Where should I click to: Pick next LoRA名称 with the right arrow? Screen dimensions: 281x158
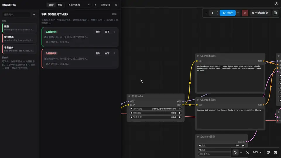click(x=180, y=109)
